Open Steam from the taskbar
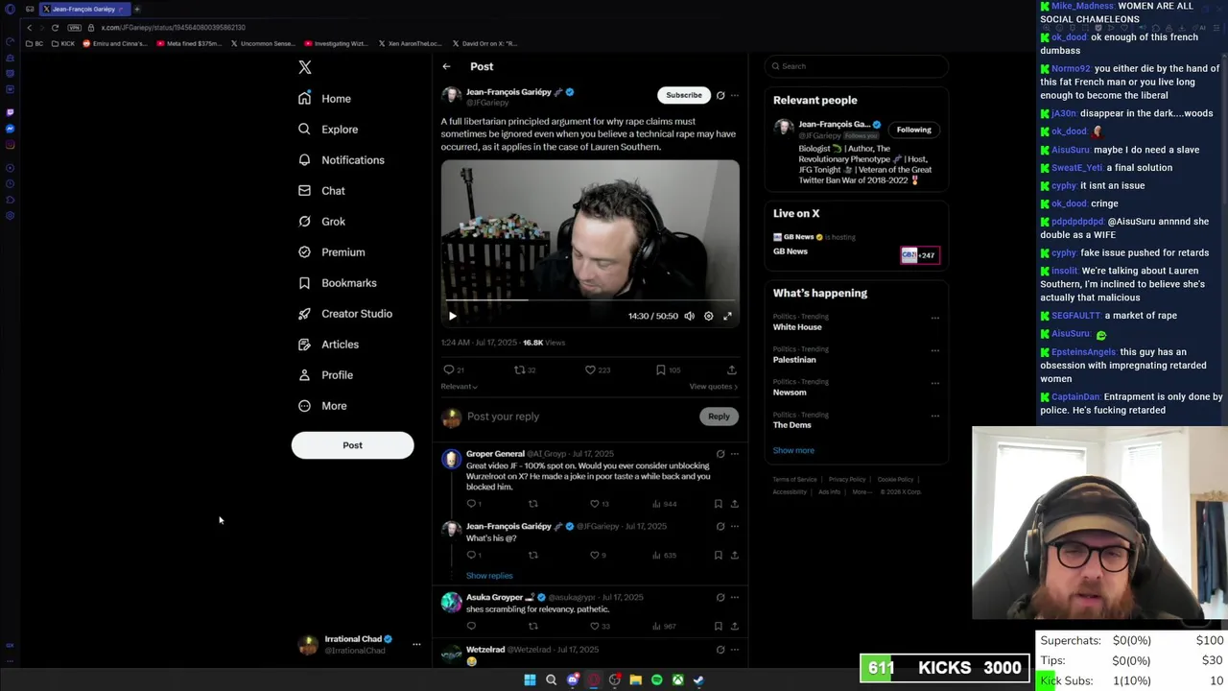This screenshot has height=691, width=1228. (698, 679)
